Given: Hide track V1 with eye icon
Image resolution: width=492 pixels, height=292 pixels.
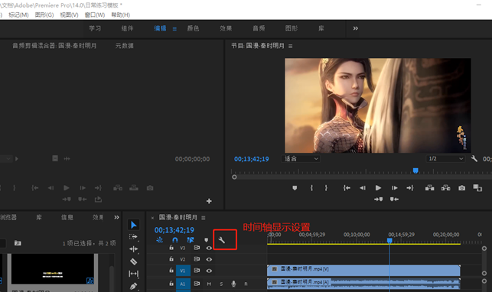Looking at the screenshot, I should [209, 271].
